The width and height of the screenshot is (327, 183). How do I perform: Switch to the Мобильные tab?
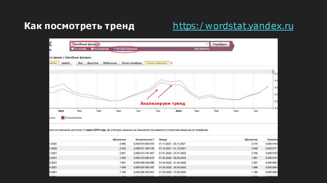point(110,63)
